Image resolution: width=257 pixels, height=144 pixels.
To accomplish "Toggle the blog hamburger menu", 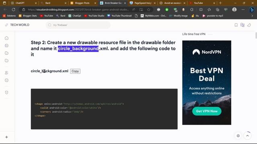I will [x=6, y=25].
